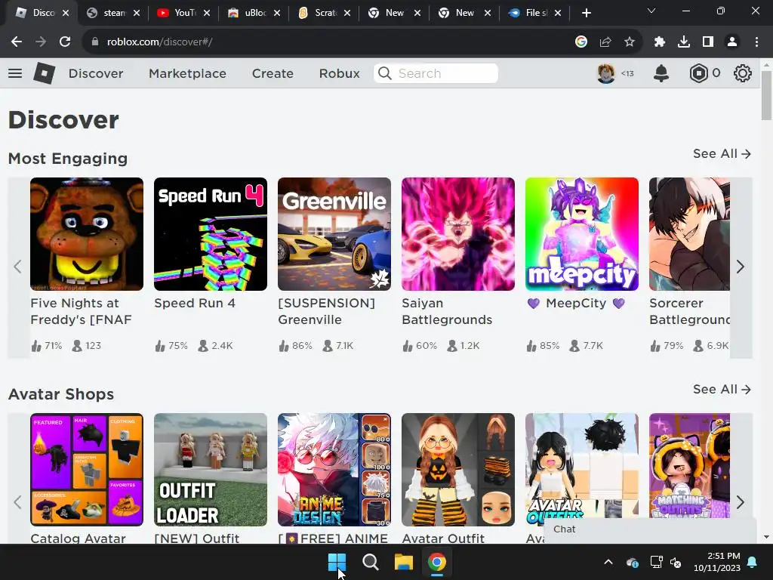Open the notifications bell in Roblox header
The height and width of the screenshot is (580, 773).
(661, 73)
